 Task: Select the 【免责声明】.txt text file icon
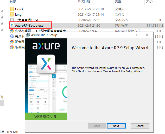[x=12, y=20]
